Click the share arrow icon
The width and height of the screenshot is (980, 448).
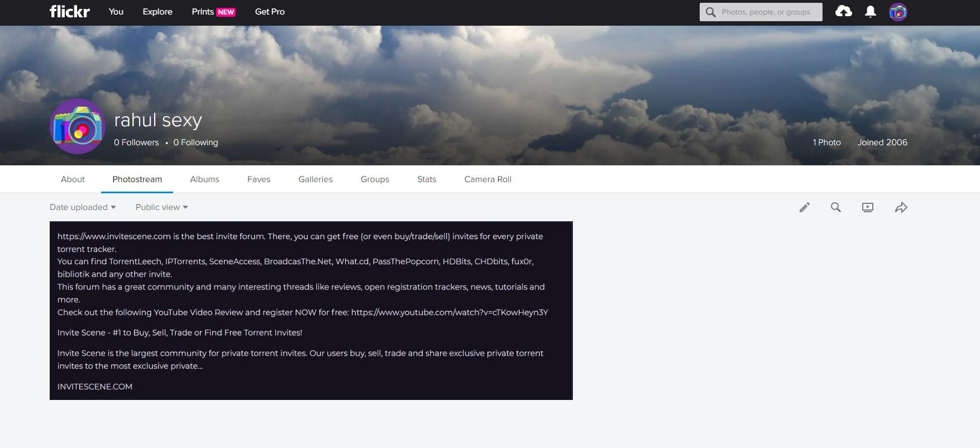click(x=901, y=207)
